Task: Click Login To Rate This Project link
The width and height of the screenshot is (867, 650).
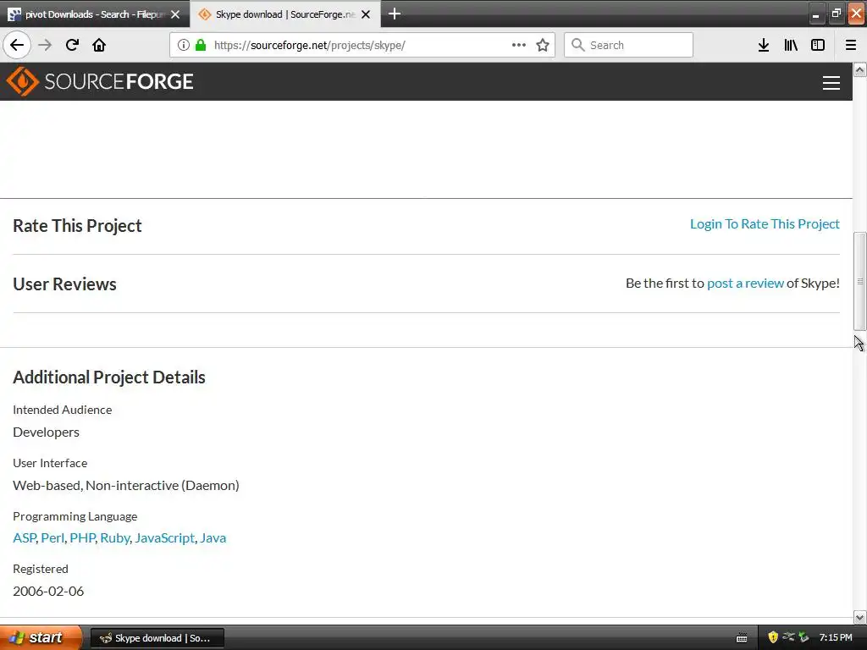Action: [765, 223]
